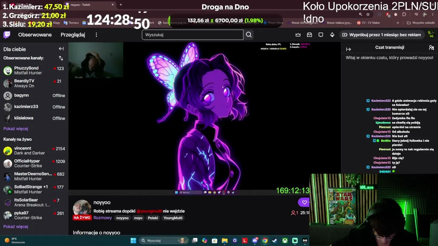Open Microsoft Store on the taskbar
The width and height of the screenshot is (438, 246).
point(215,241)
